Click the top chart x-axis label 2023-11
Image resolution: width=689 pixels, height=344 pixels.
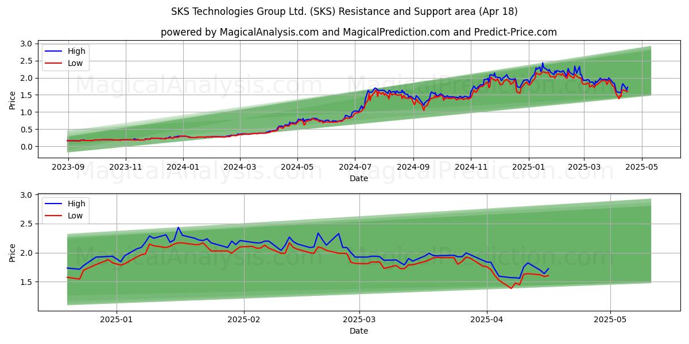(x=126, y=167)
